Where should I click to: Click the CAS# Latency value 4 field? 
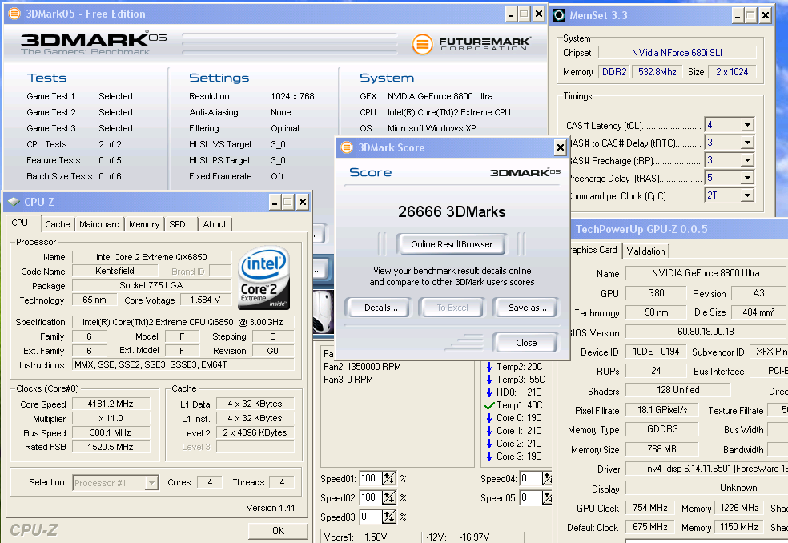[723, 125]
